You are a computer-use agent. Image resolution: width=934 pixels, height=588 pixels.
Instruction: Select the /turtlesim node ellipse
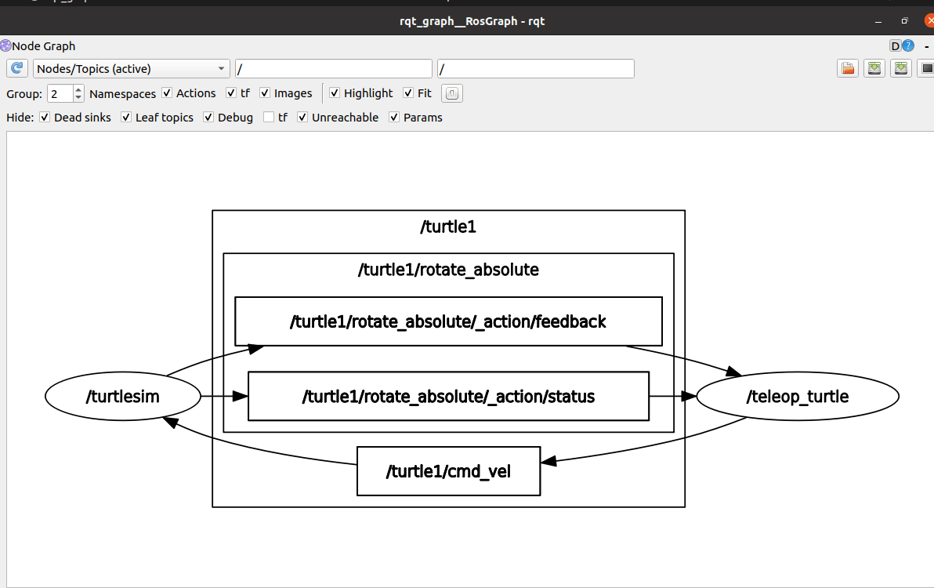(x=123, y=396)
